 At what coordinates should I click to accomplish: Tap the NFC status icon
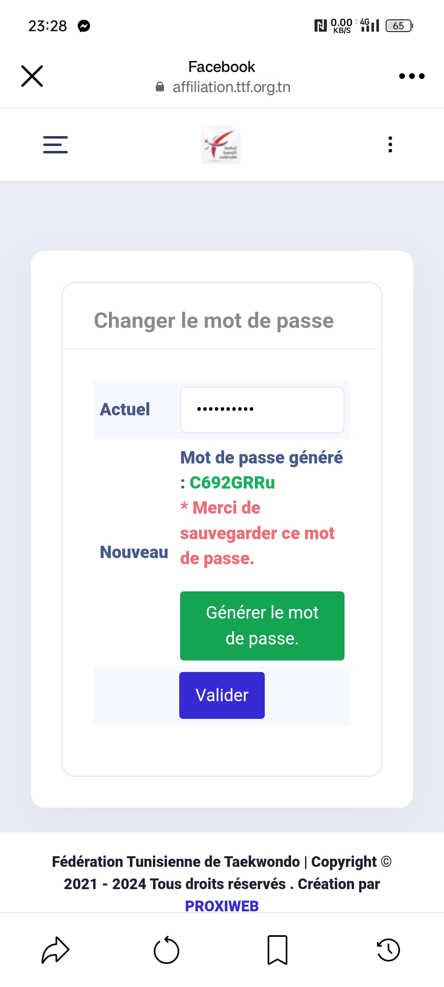tap(320, 26)
